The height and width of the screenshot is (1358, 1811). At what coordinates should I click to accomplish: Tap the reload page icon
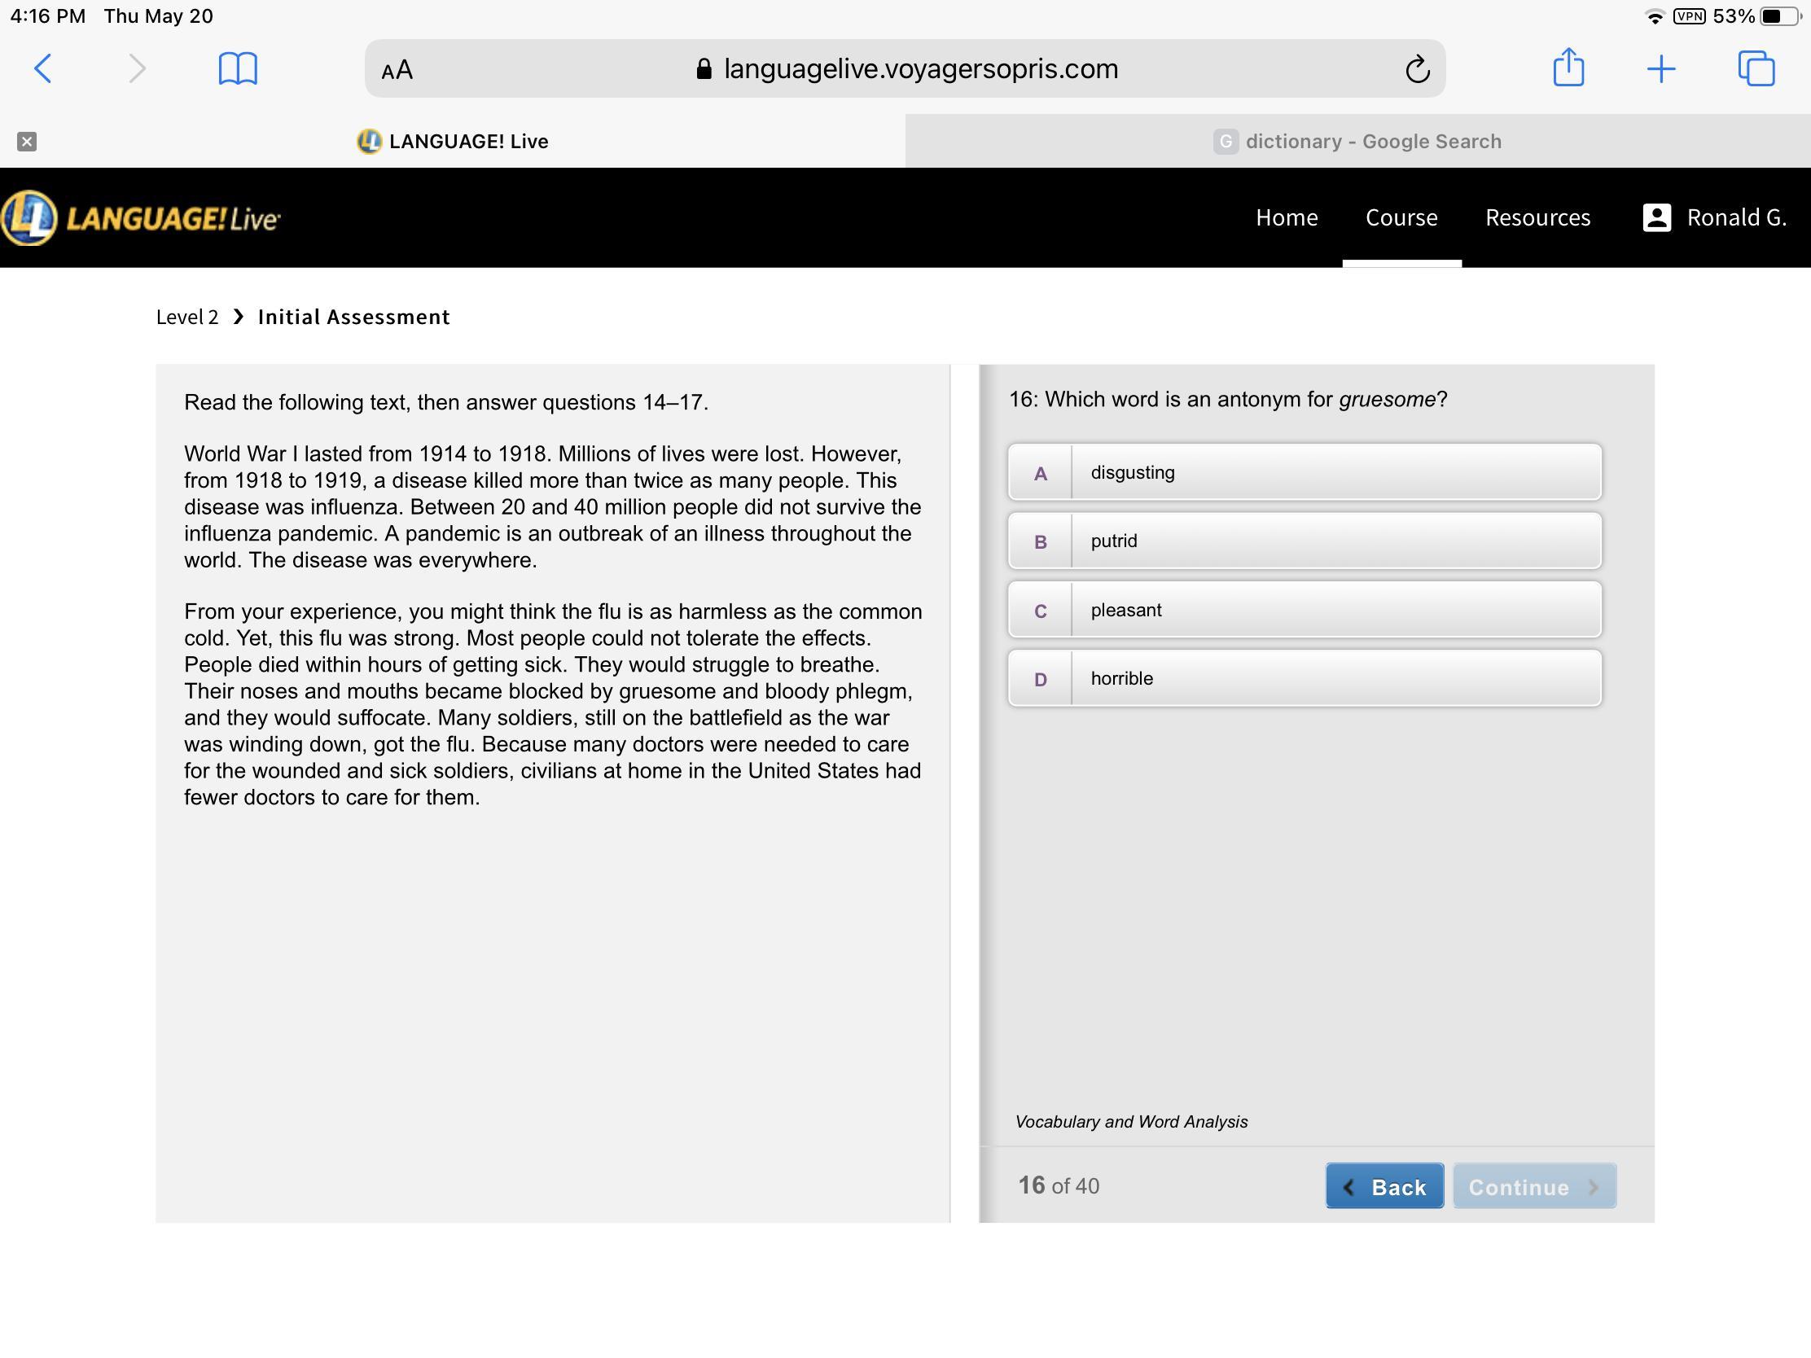(1417, 69)
